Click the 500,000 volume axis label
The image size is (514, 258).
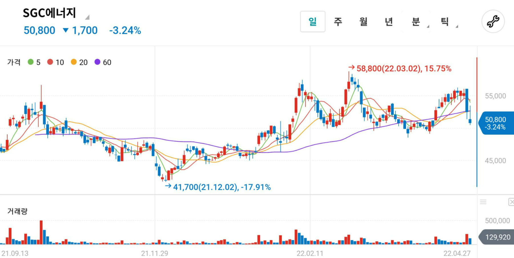[x=497, y=221]
